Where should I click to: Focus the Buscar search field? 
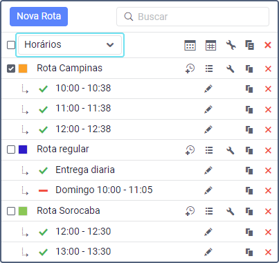click(x=192, y=17)
